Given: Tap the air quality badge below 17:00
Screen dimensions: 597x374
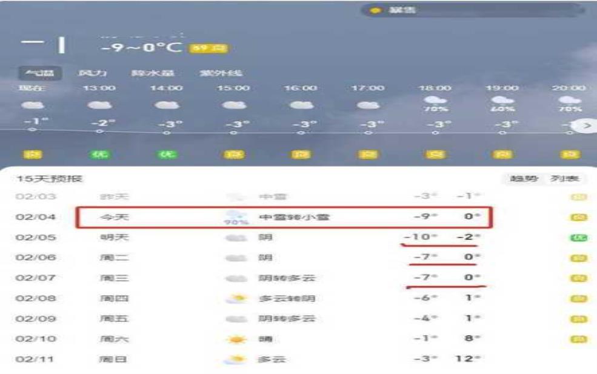Looking at the screenshot, I should click(368, 154).
